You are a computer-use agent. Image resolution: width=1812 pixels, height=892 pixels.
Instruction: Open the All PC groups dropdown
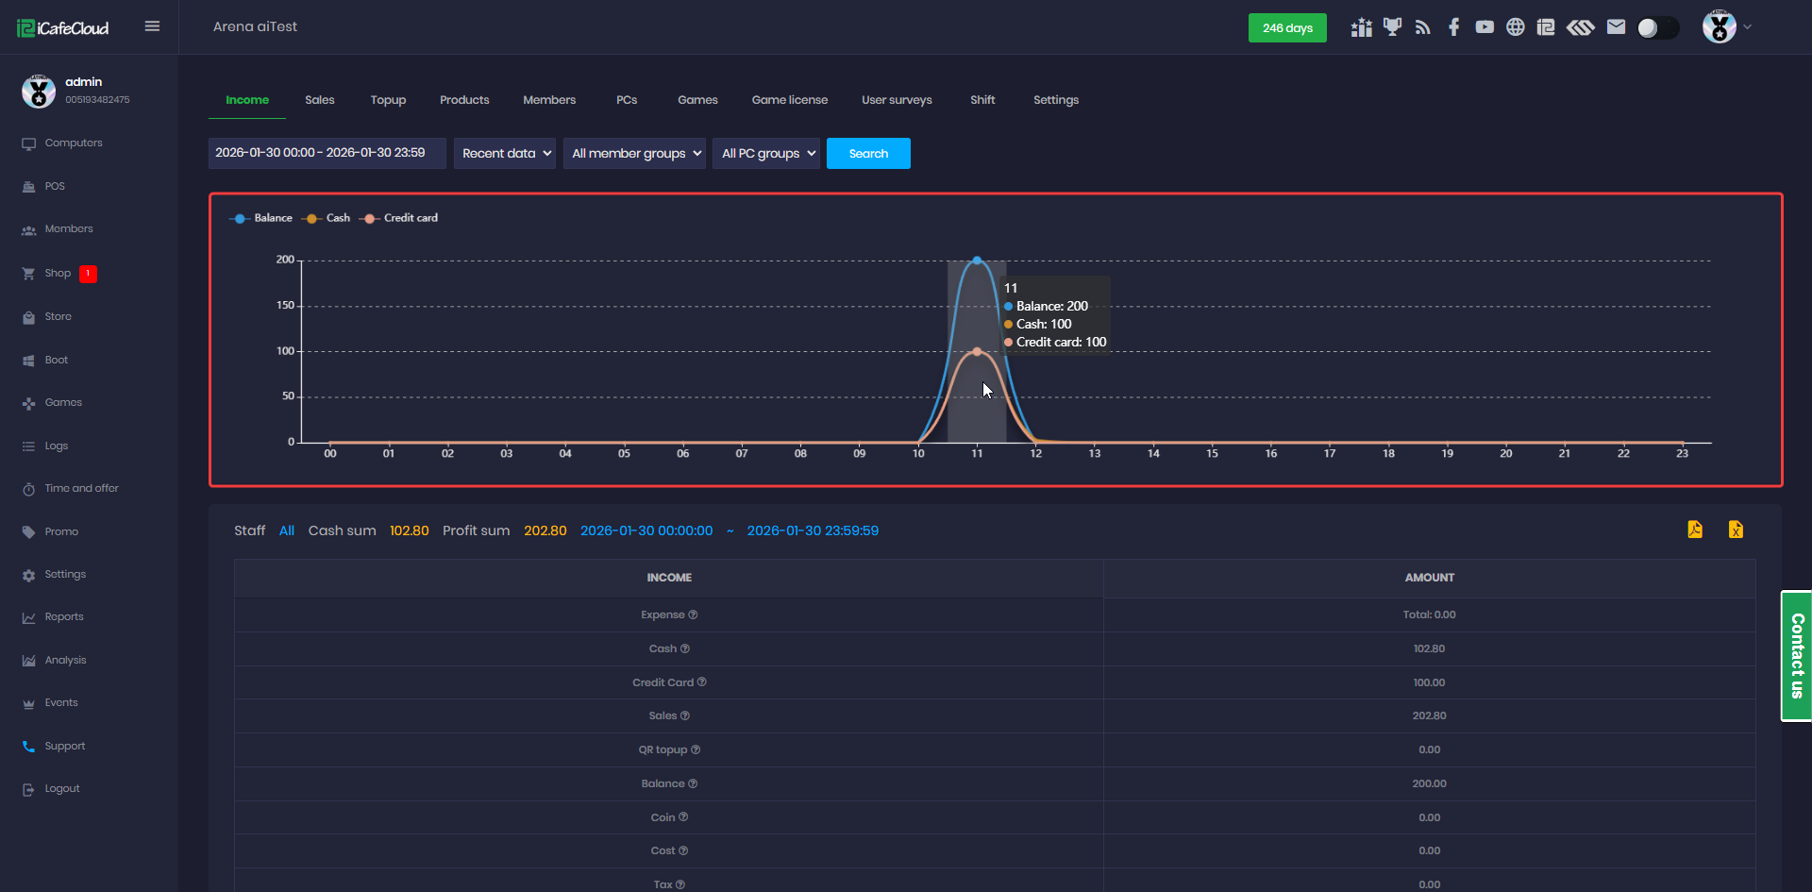coord(766,154)
